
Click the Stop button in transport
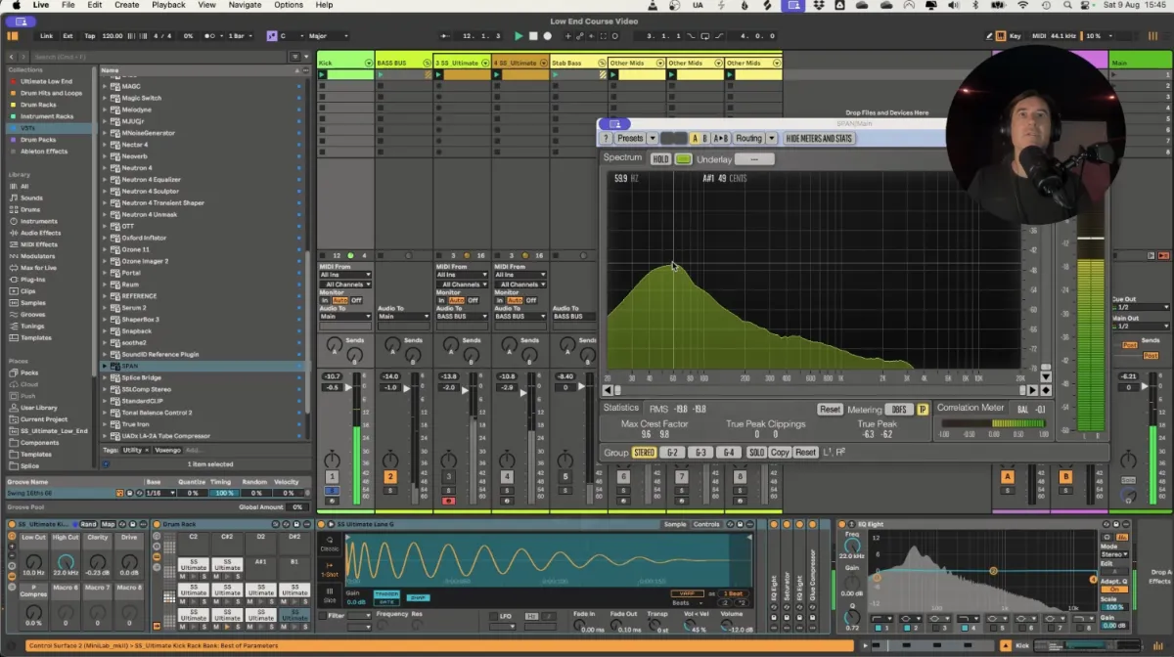[x=533, y=36]
